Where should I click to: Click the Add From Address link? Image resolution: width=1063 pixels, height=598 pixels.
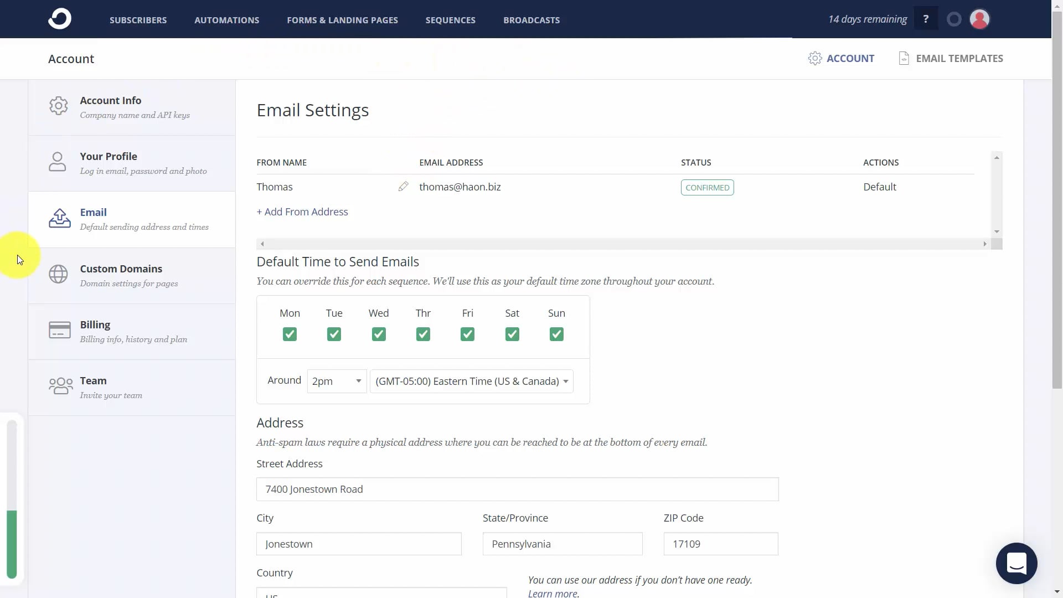pyautogui.click(x=302, y=212)
